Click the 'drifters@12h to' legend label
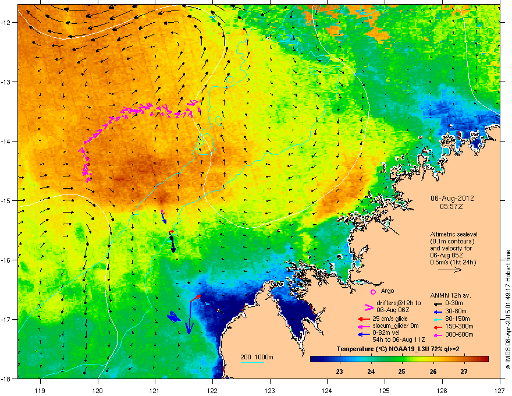This screenshot has height=396, width=512. click(x=399, y=303)
